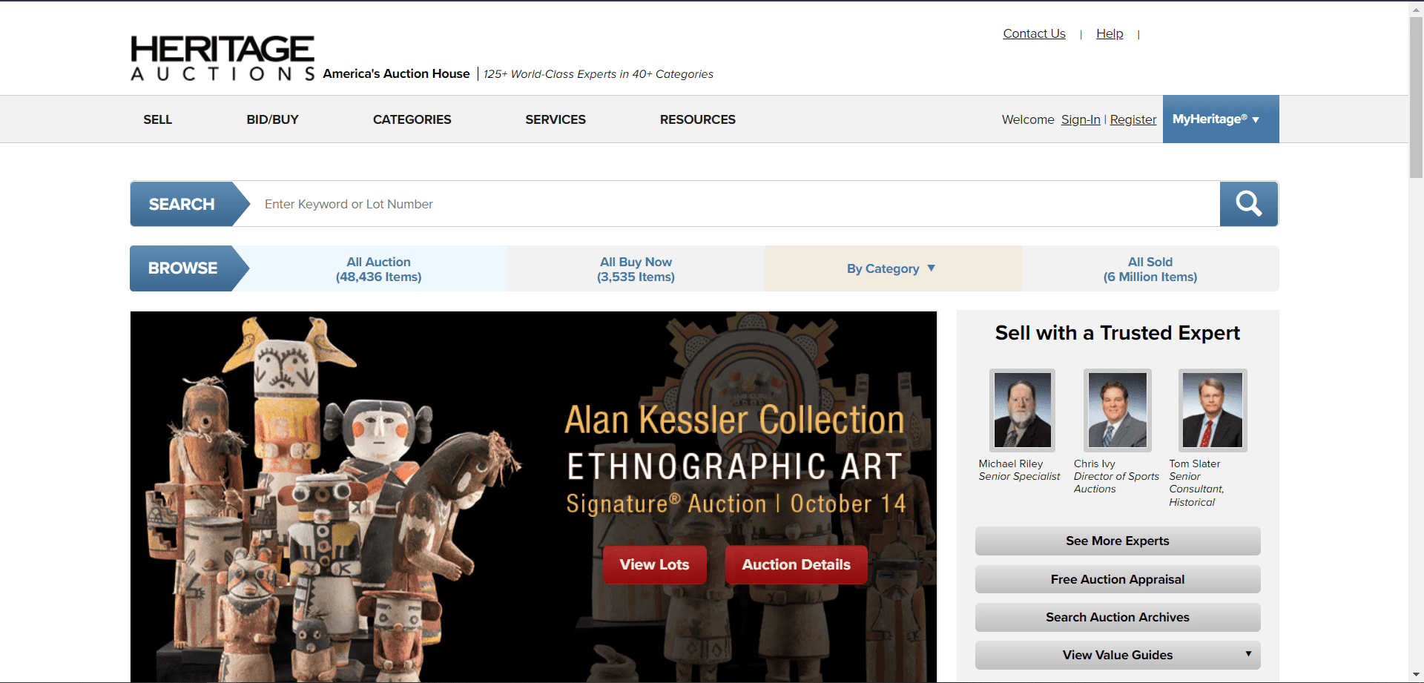Open the SERVICES menu
The width and height of the screenshot is (1424, 683).
pos(555,119)
